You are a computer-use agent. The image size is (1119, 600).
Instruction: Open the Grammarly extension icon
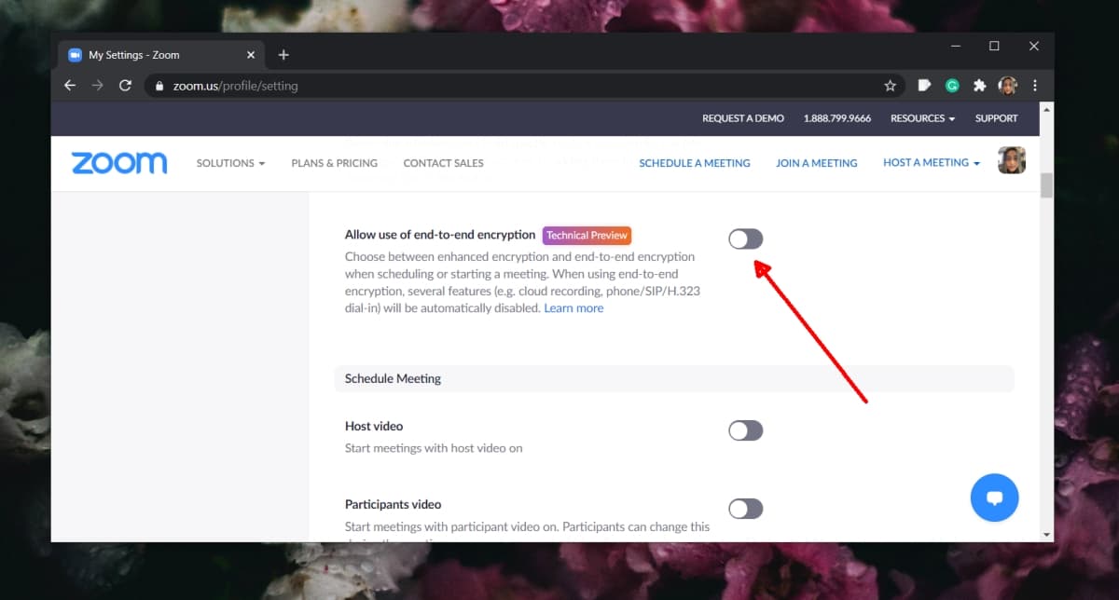click(x=952, y=86)
